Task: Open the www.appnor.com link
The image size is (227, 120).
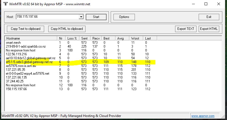Action: [x=203, y=116]
